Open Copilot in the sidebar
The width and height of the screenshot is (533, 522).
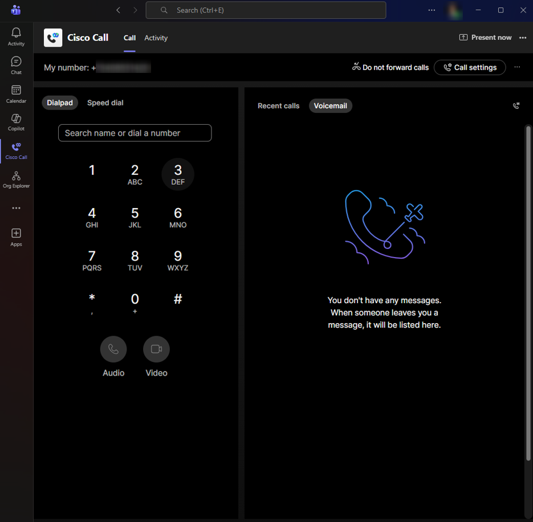point(16,122)
